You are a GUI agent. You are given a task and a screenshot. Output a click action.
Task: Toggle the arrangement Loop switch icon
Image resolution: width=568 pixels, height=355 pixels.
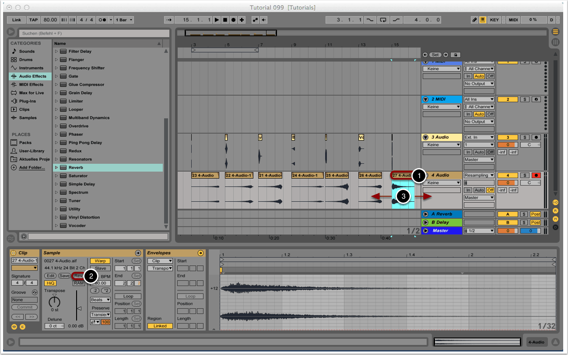click(383, 20)
